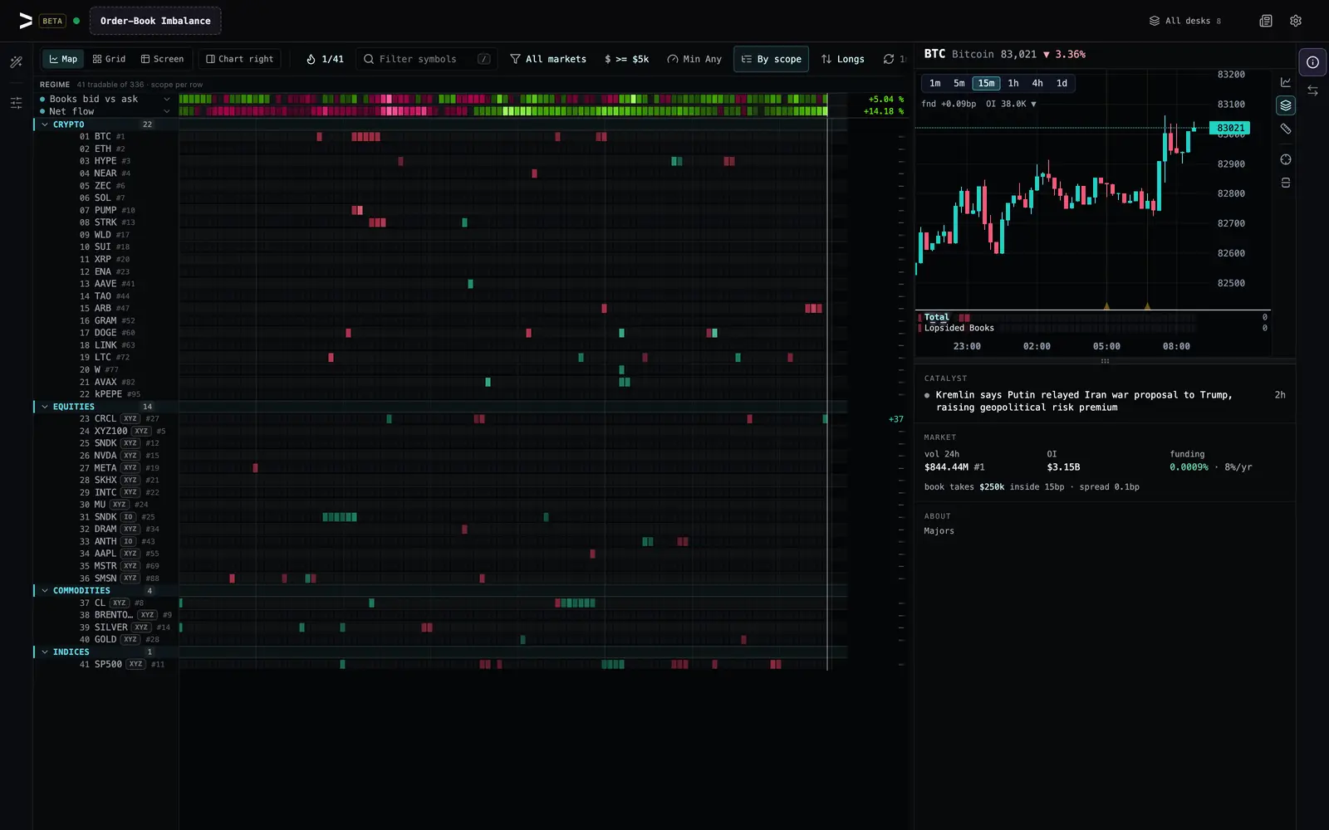The image size is (1329, 830).
Task: Toggle the layers icon beside BTC chart
Action: click(x=1286, y=105)
